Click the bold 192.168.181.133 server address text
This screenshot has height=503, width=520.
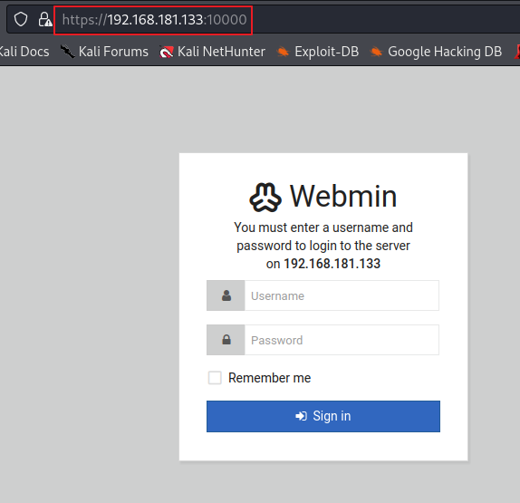(332, 264)
